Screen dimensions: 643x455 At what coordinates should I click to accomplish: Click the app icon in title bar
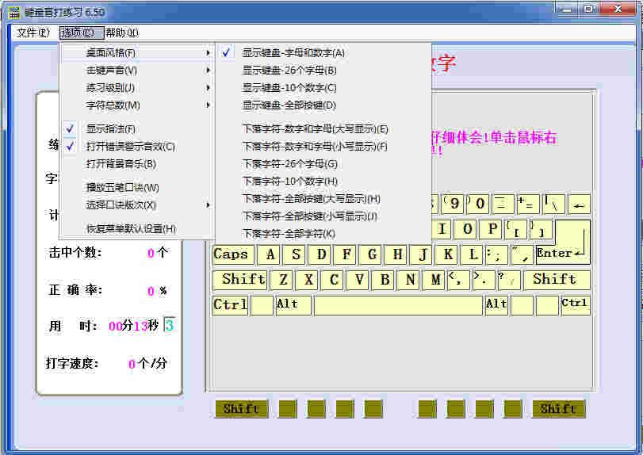[x=14, y=12]
